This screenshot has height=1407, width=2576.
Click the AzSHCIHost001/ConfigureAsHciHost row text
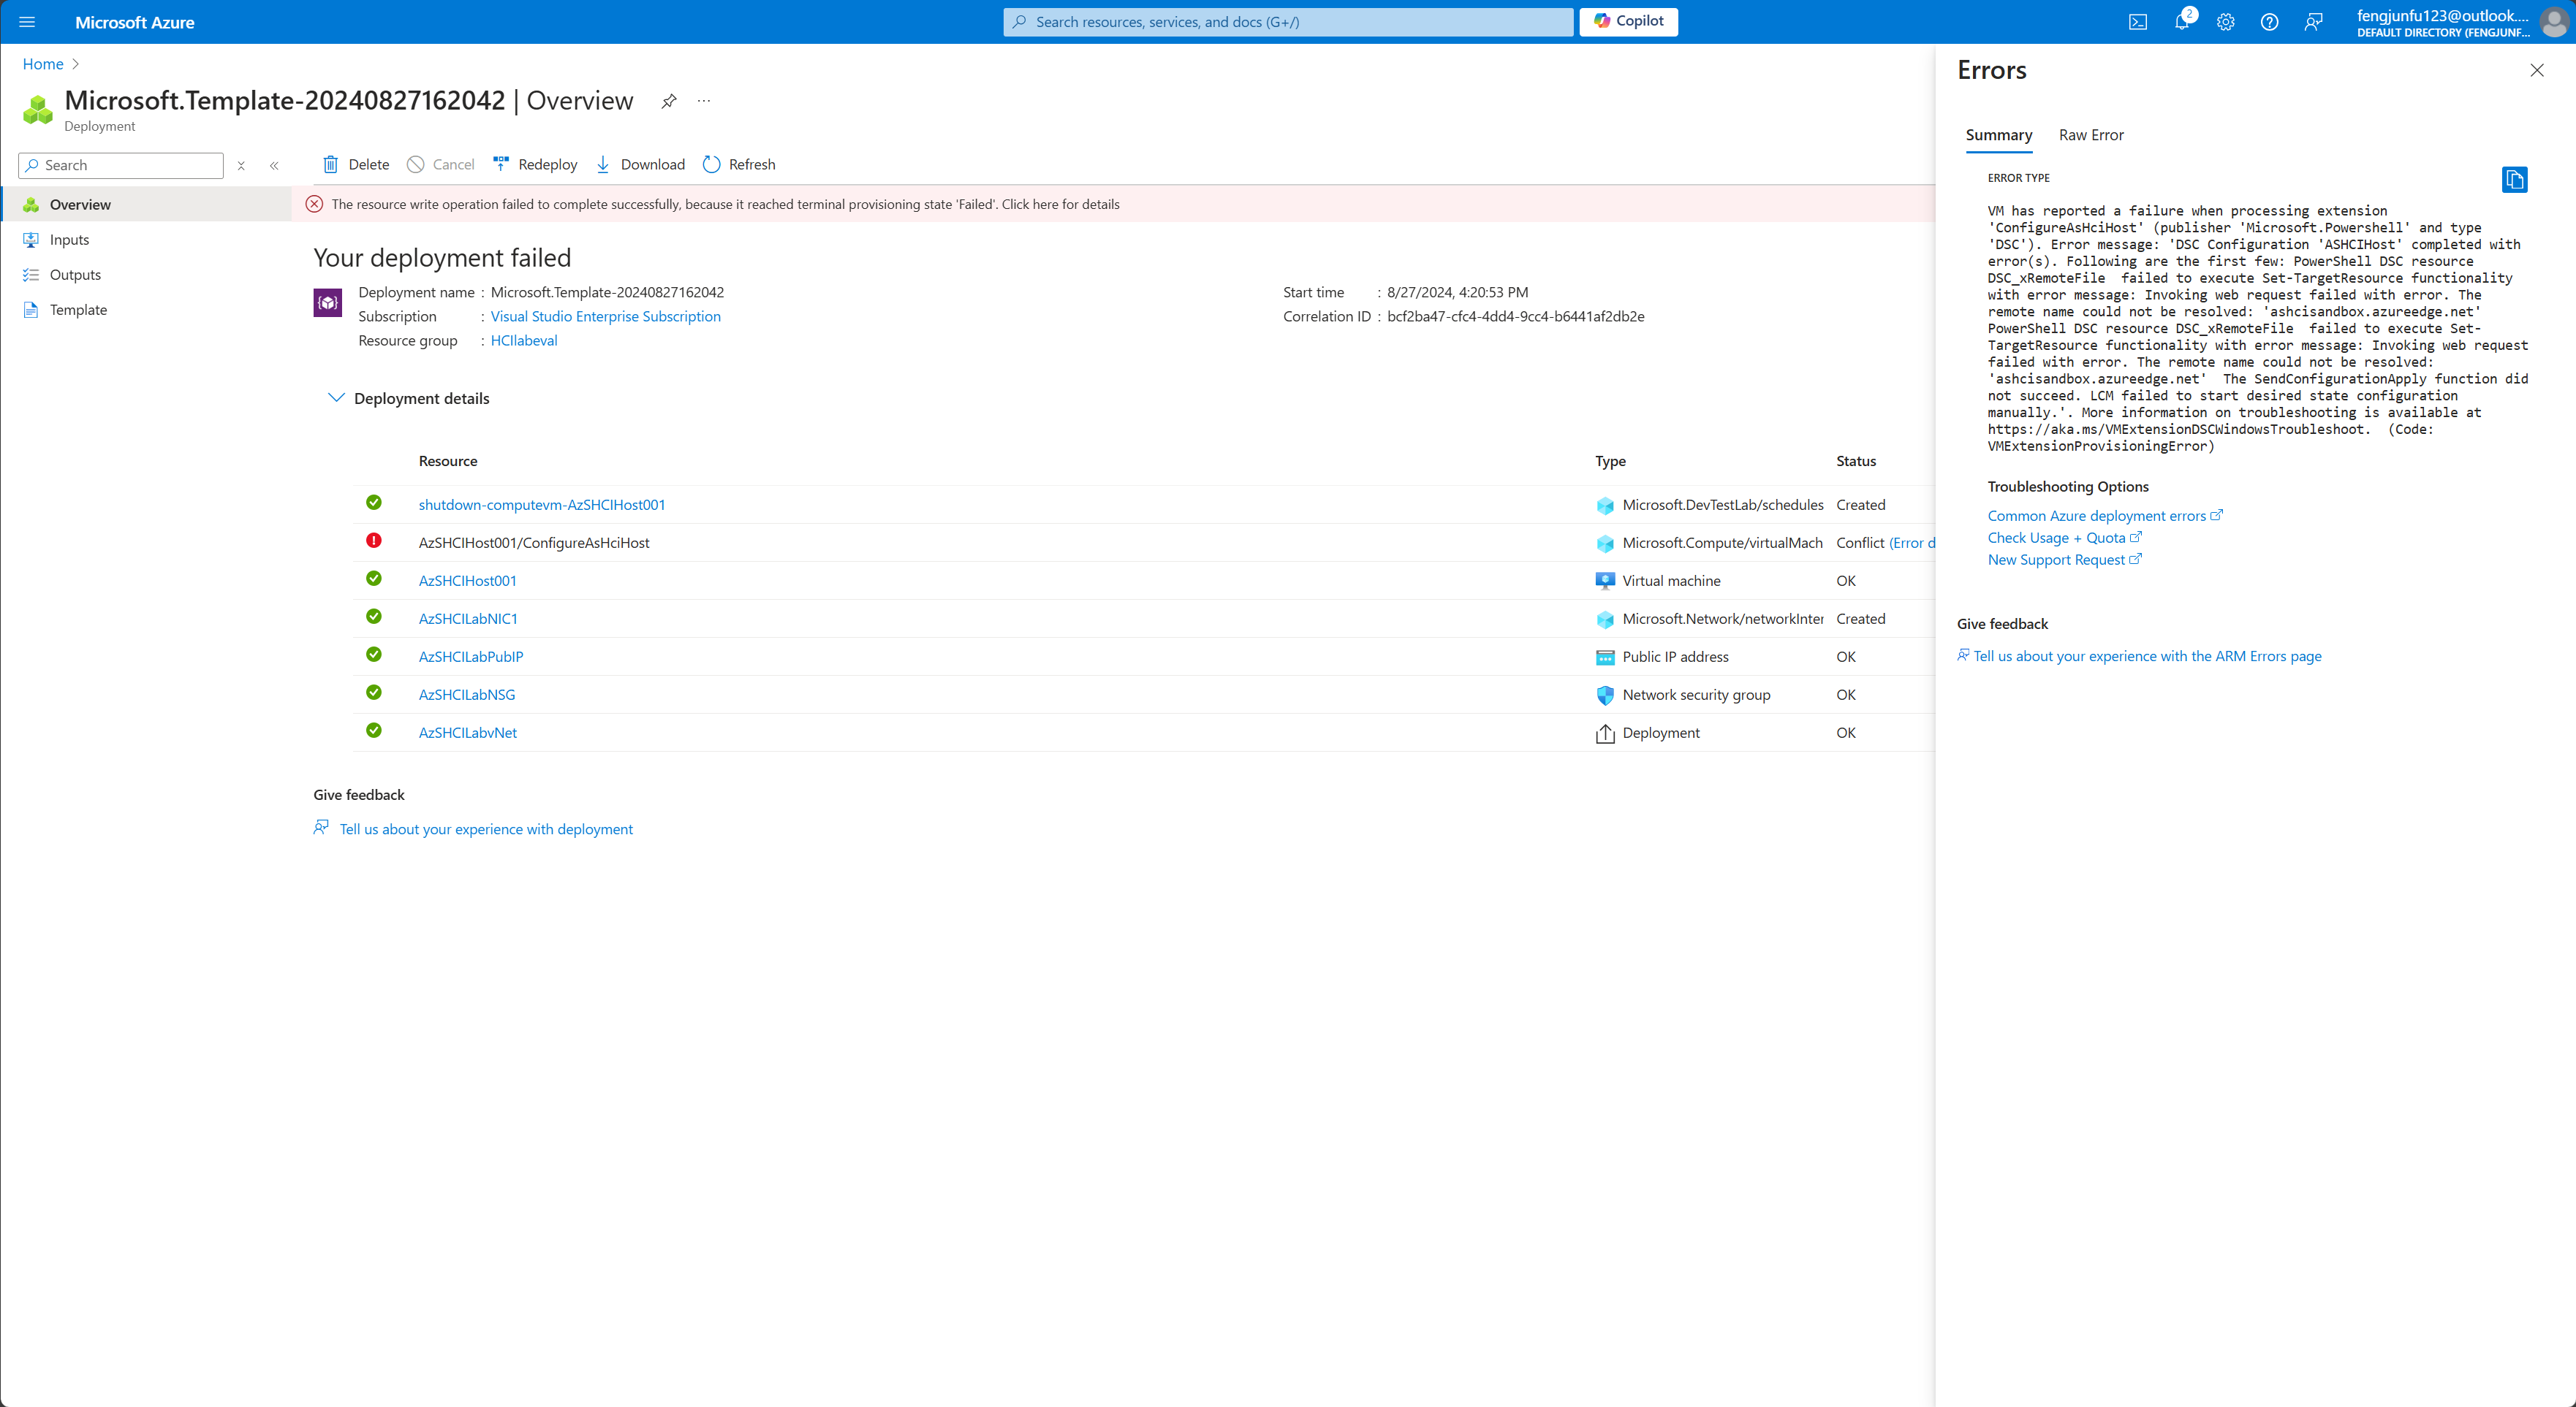[x=534, y=543]
